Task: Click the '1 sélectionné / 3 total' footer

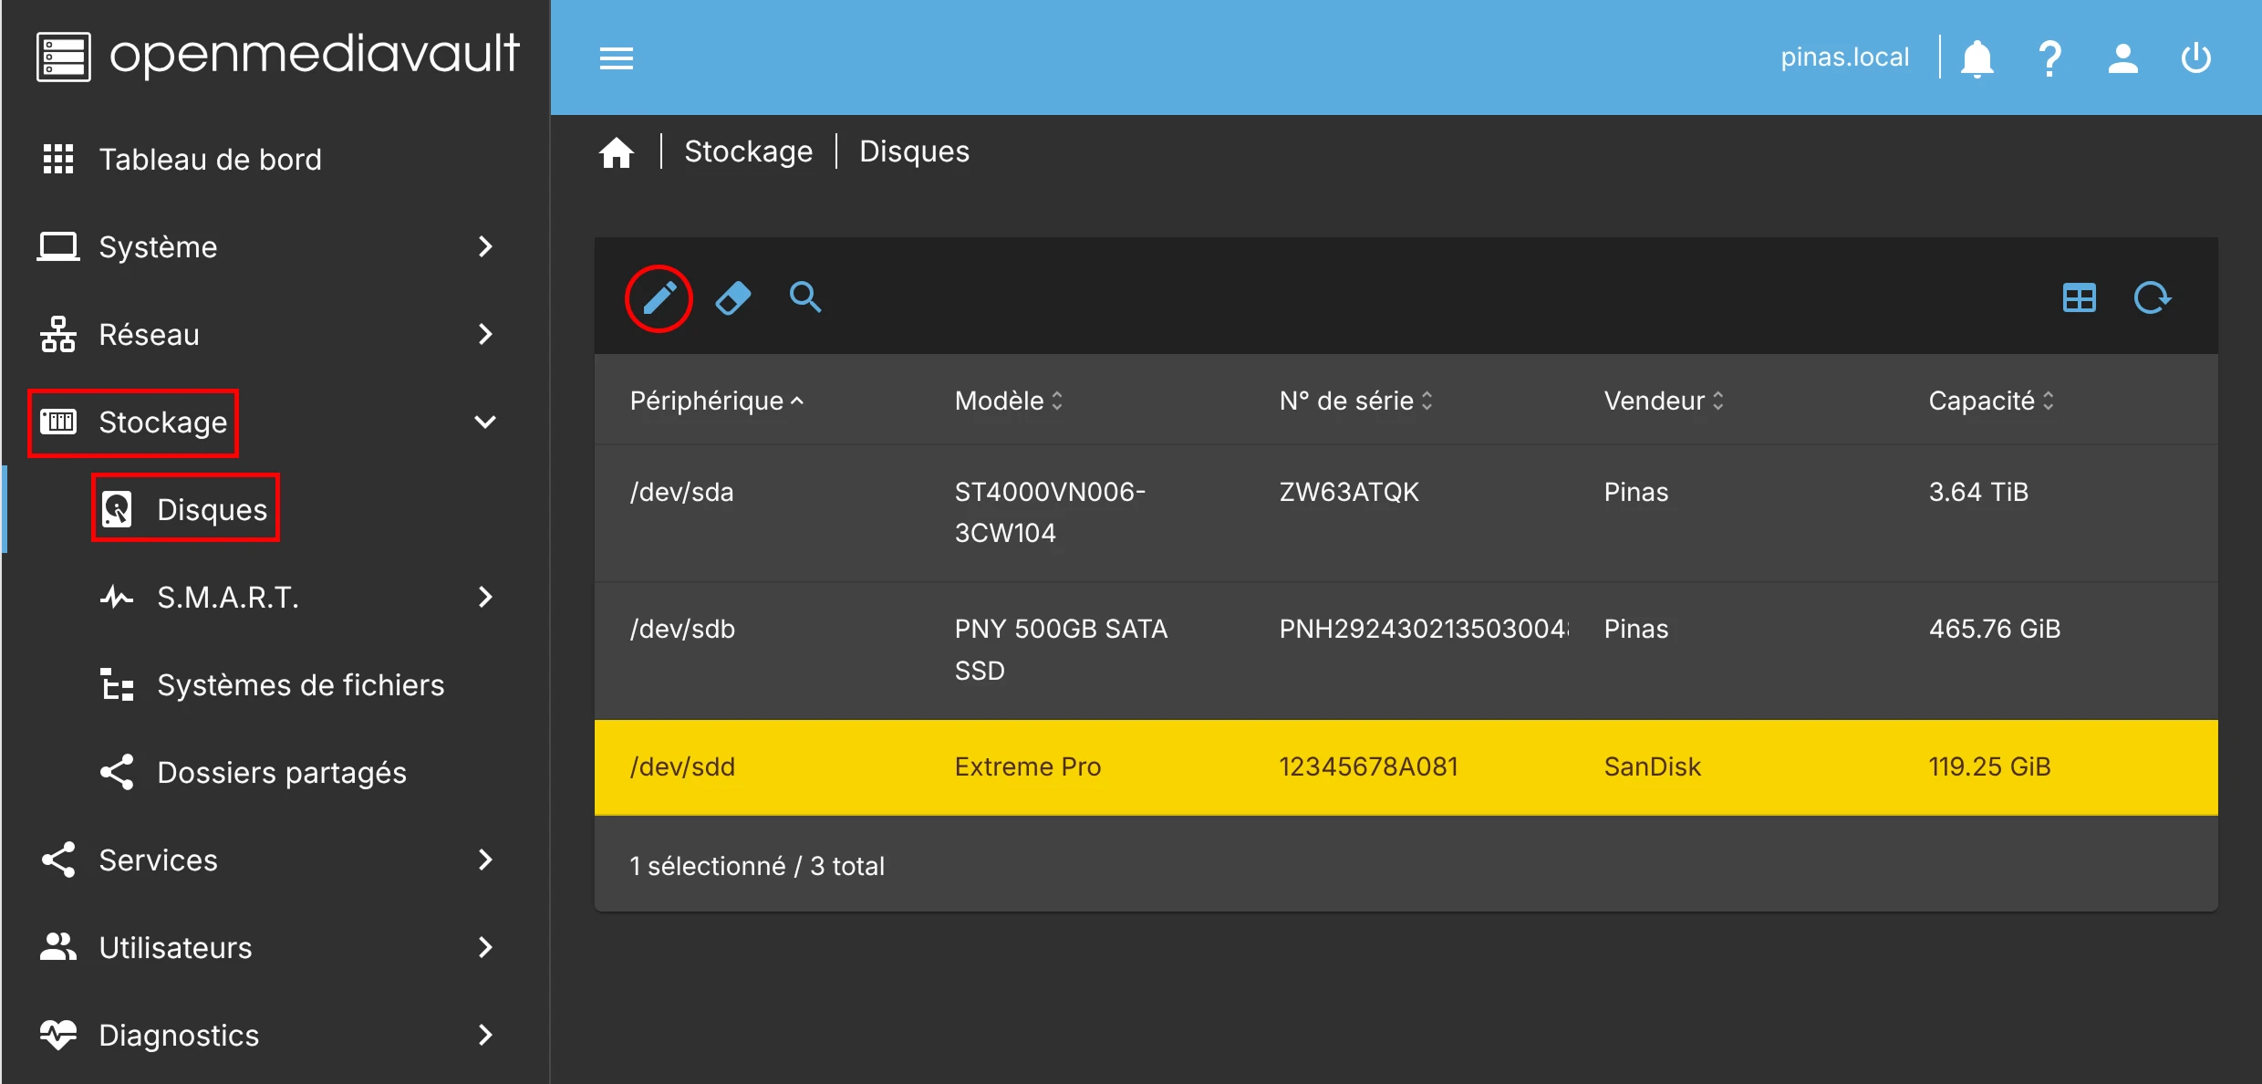Action: pyautogui.click(x=757, y=866)
